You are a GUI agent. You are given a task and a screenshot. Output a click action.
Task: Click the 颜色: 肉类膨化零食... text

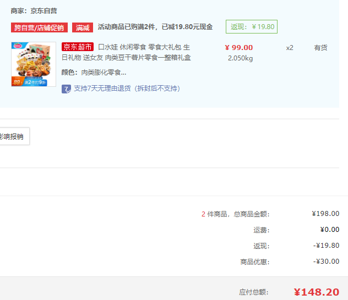94,73
